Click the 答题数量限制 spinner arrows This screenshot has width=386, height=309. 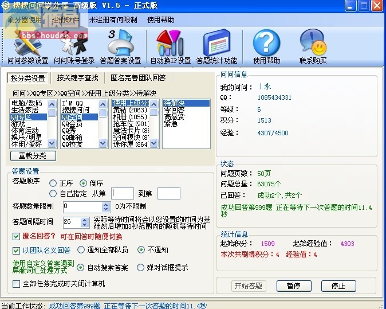[x=106, y=207]
